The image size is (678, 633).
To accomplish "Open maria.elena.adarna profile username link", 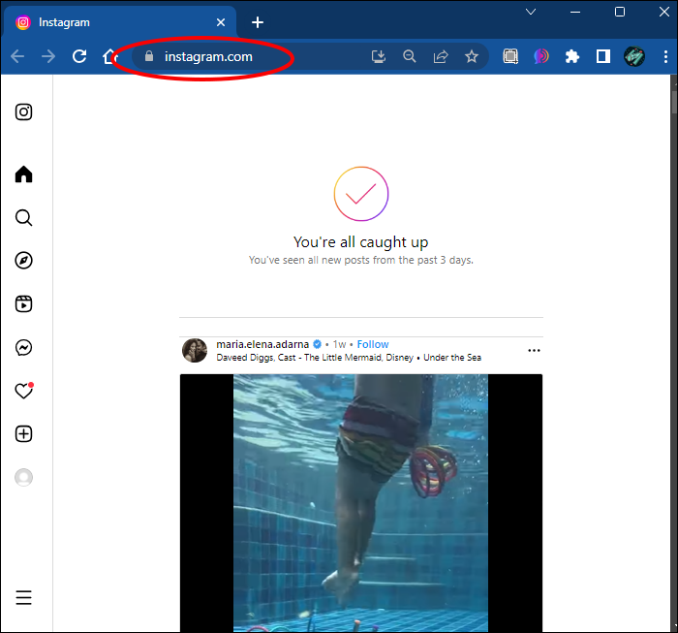I will pyautogui.click(x=262, y=344).
